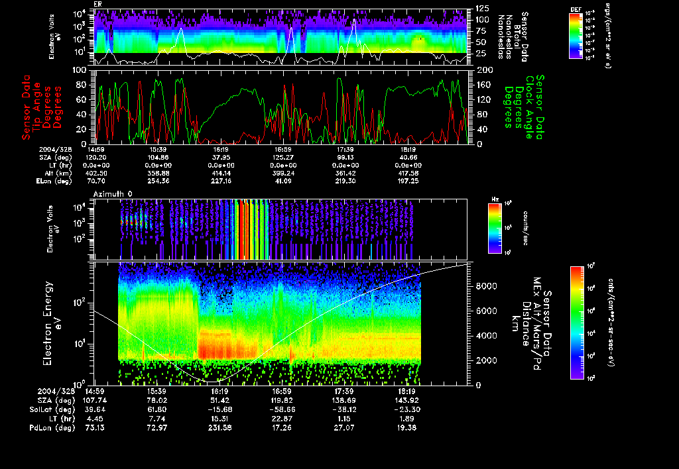Image resolution: width=679 pixels, height=469 pixels.
Task: Select the ELon (deg) row label
Action: 54,182
